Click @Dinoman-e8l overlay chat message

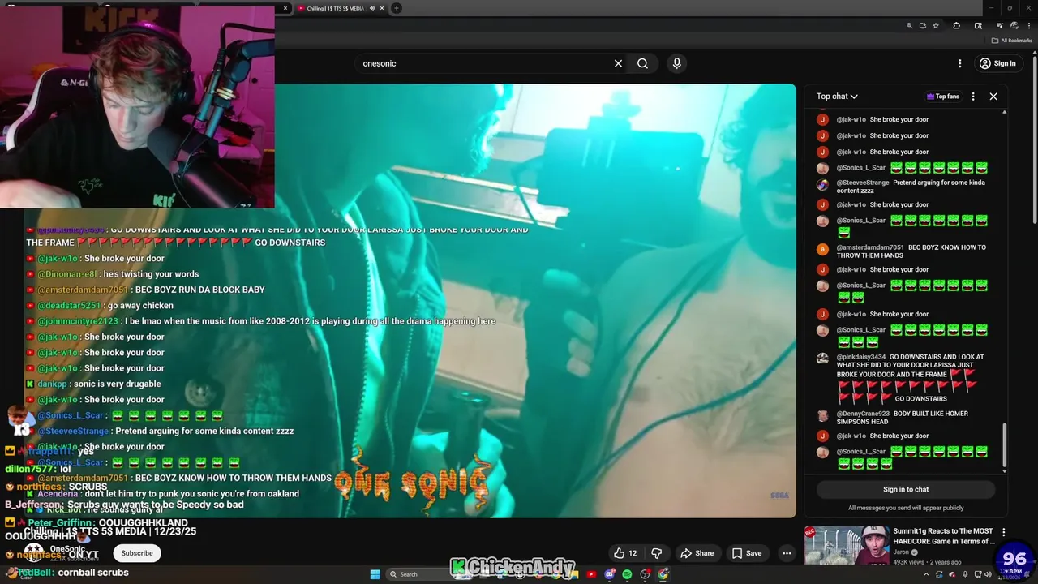(113, 274)
